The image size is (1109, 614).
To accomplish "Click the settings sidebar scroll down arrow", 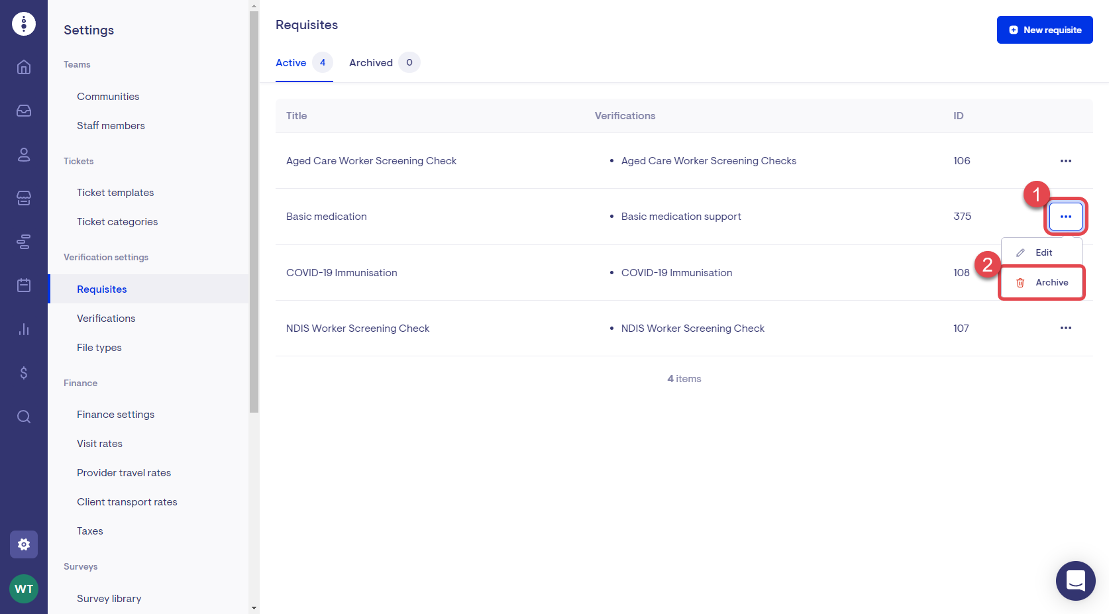I will 254,607.
